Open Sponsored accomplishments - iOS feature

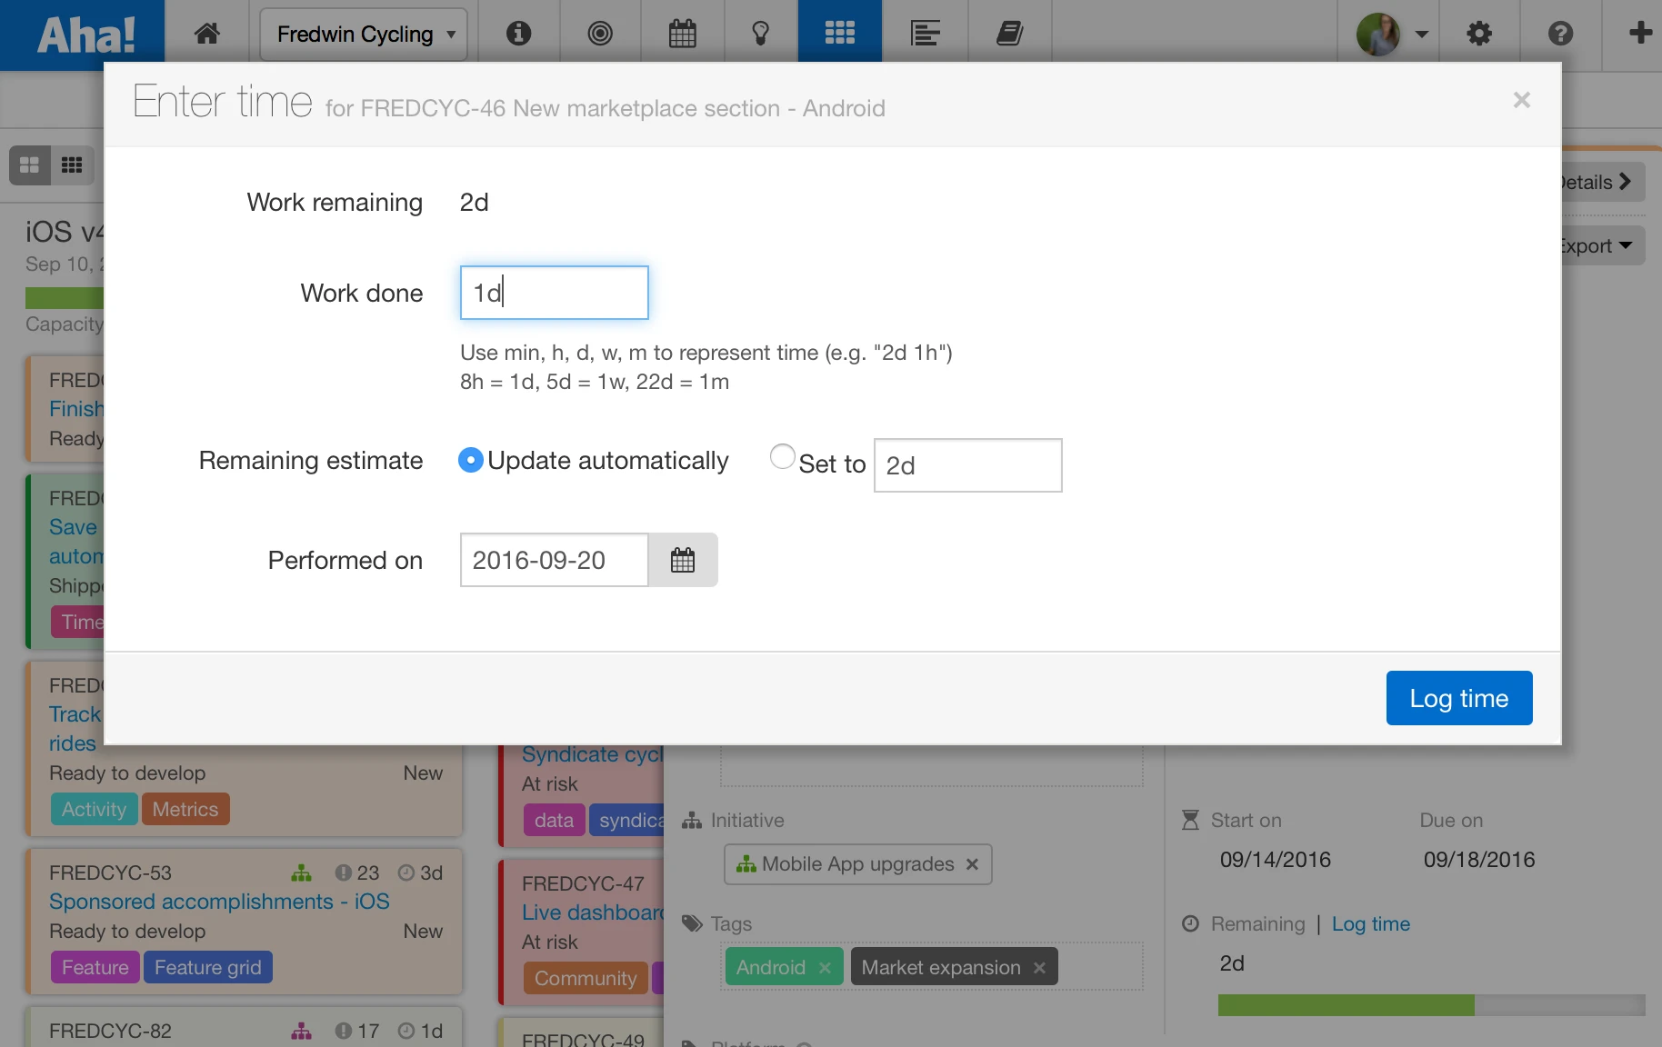click(x=219, y=902)
